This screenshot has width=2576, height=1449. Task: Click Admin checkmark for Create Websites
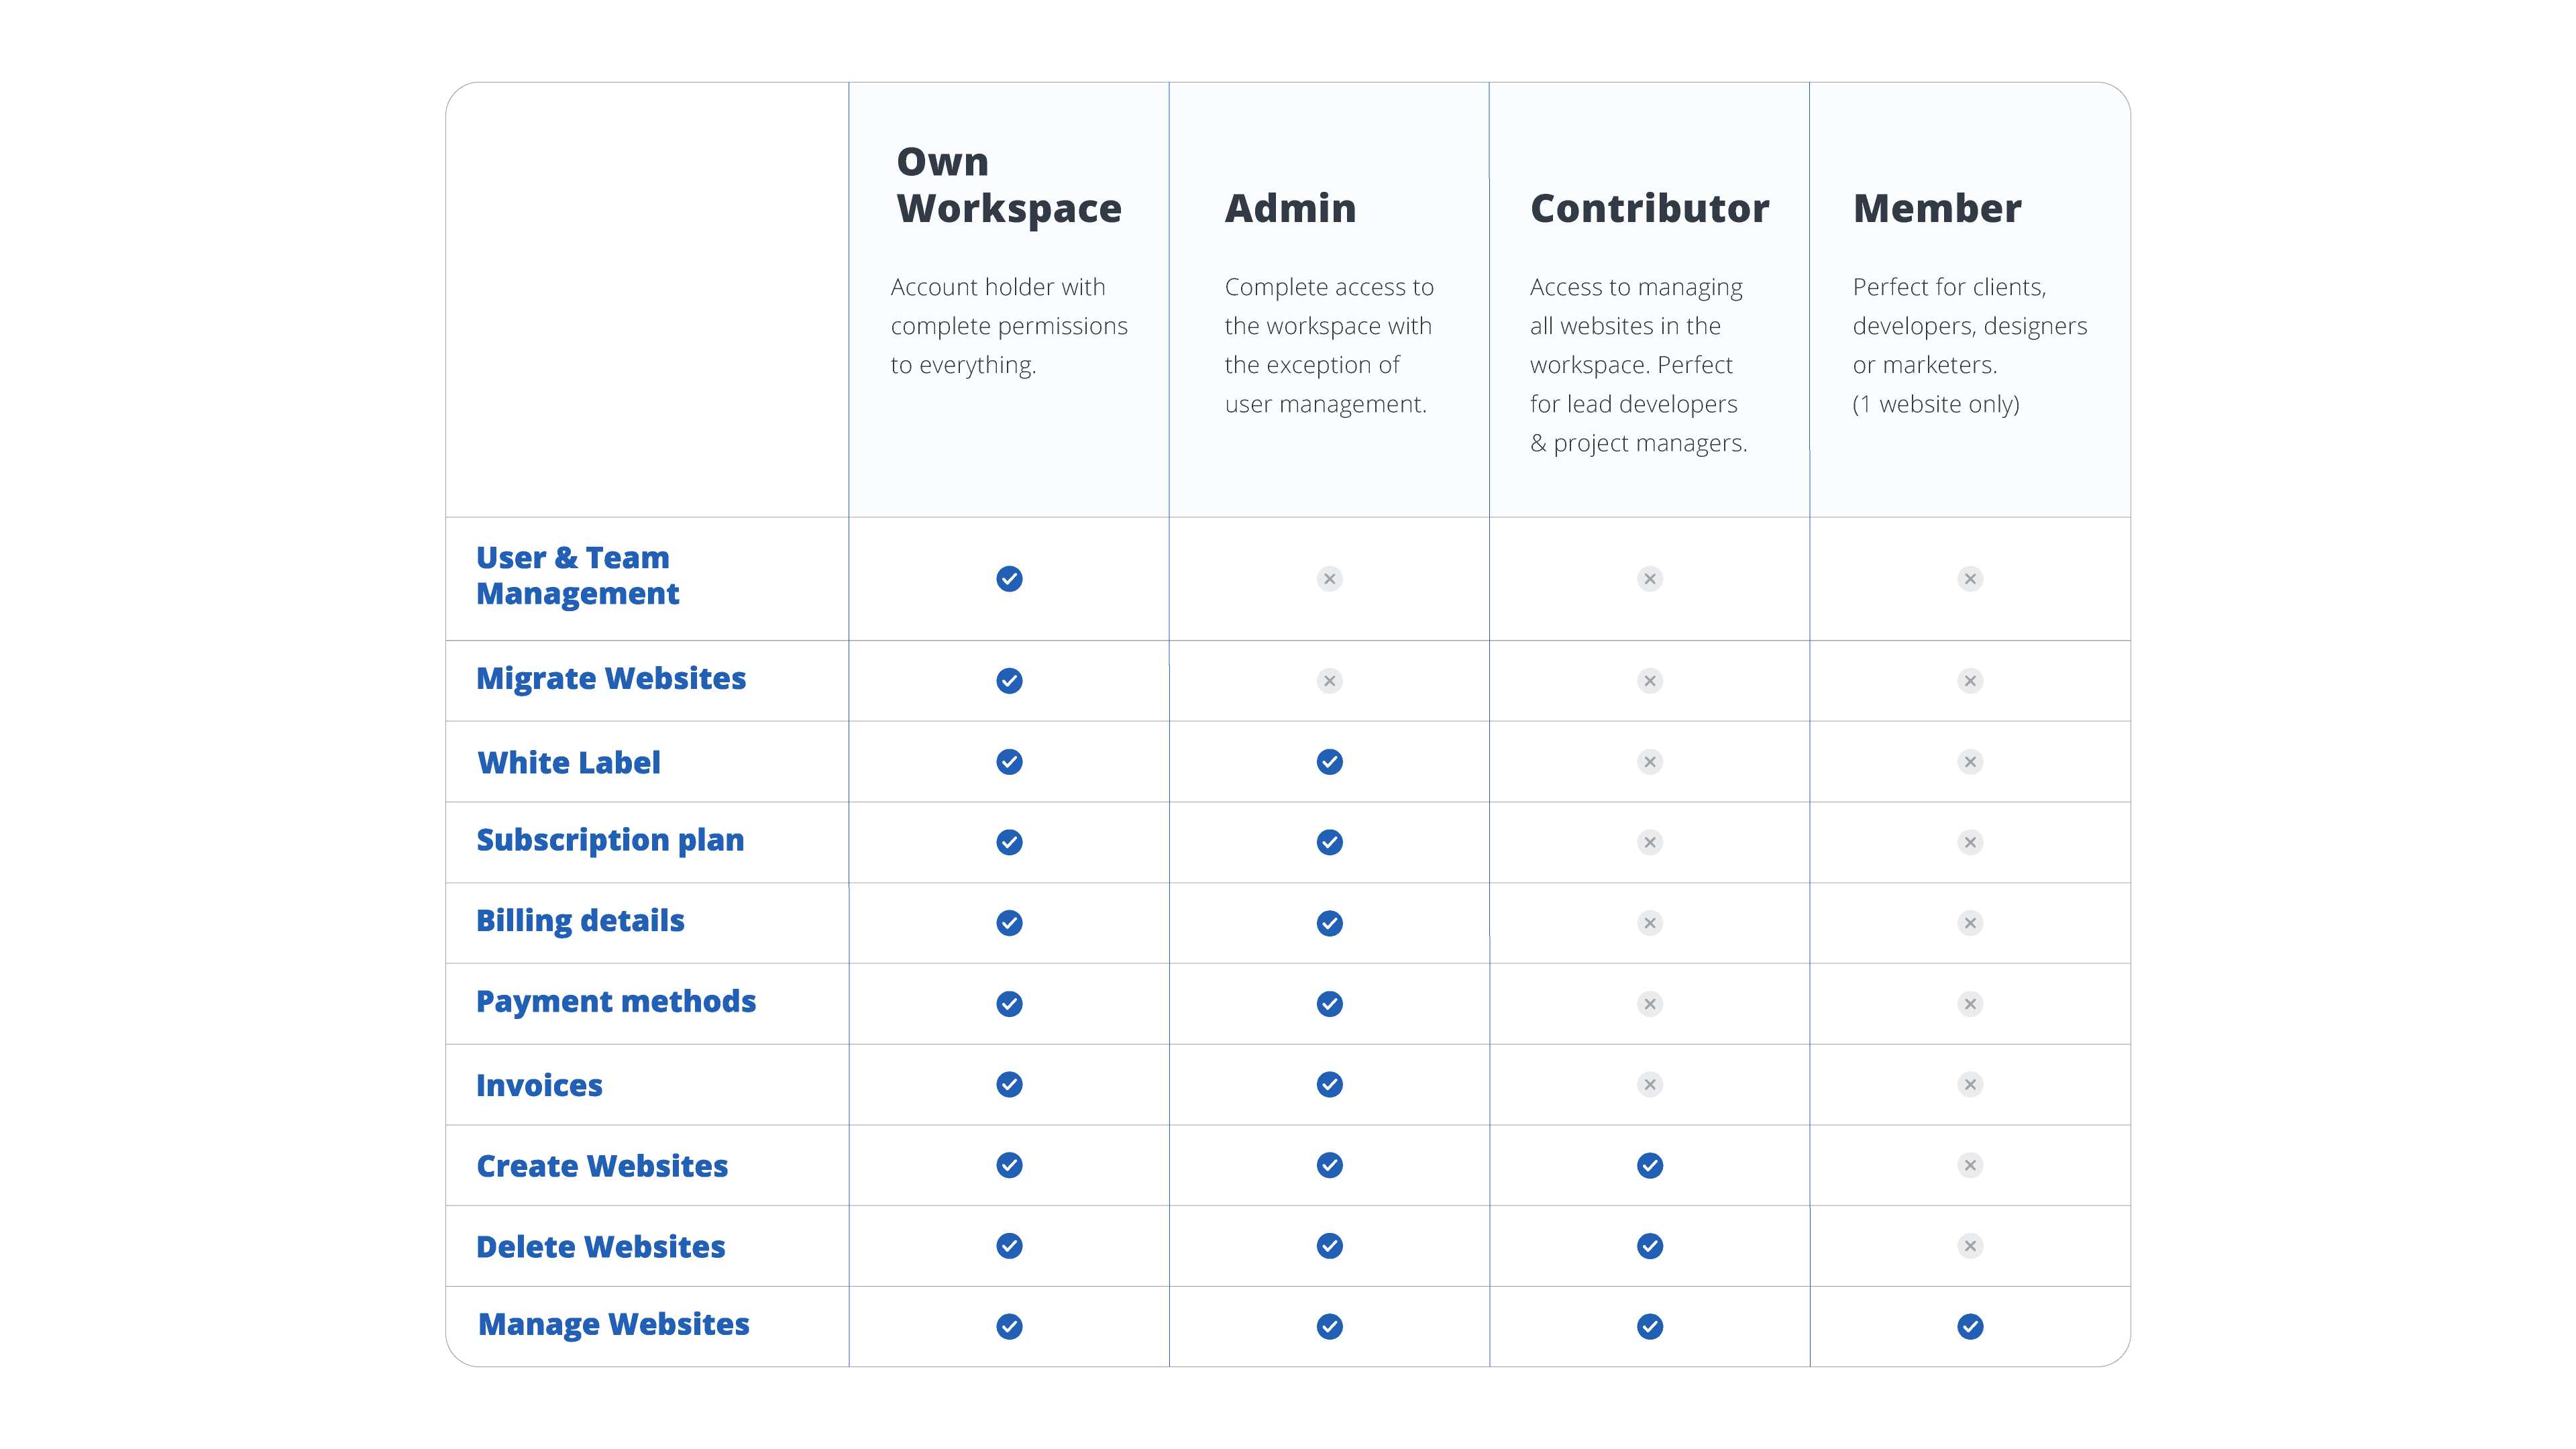tap(1329, 1165)
